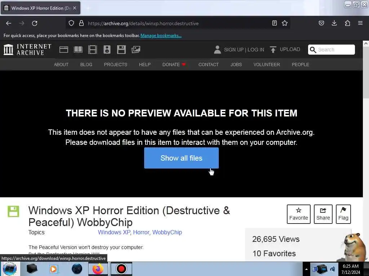Open the Firefox downloads panel
Screen dimensions: 369x276
pyautogui.click(x=334, y=23)
